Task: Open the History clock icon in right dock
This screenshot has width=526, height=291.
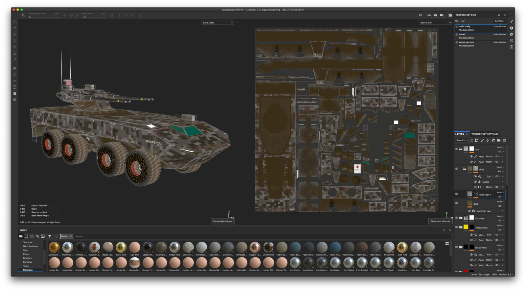Action: point(512,41)
